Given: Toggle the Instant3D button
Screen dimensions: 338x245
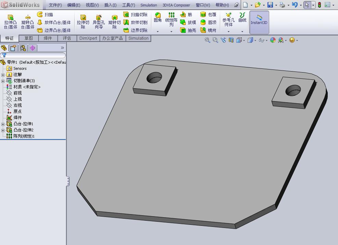Looking at the screenshot, I should (x=259, y=22).
